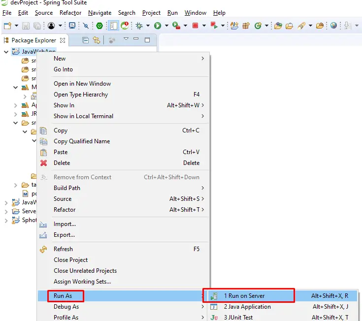Open the Run button dropdown arrow
362x321 pixels.
[x=166, y=26]
